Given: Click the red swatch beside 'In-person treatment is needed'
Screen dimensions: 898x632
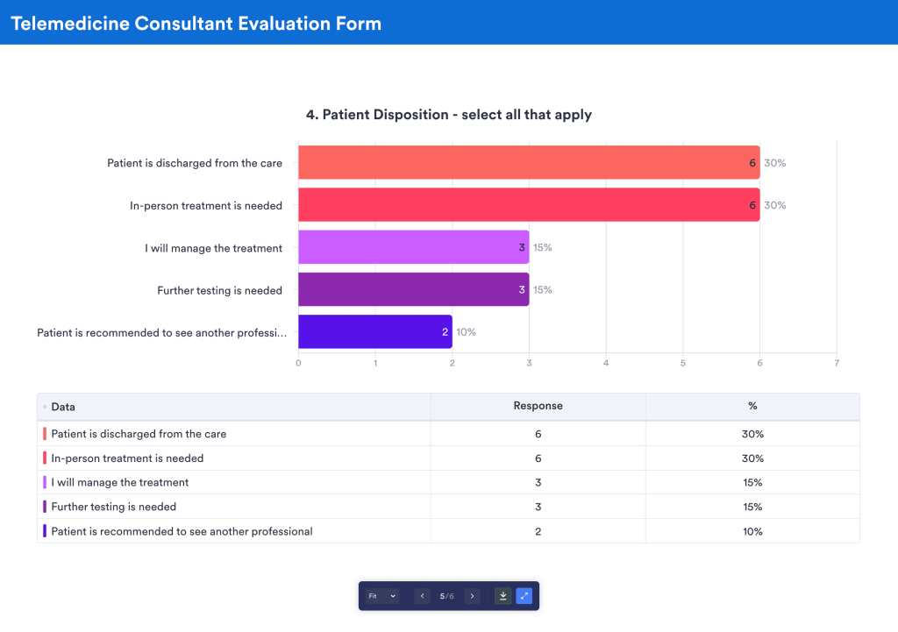Looking at the screenshot, I should [45, 458].
